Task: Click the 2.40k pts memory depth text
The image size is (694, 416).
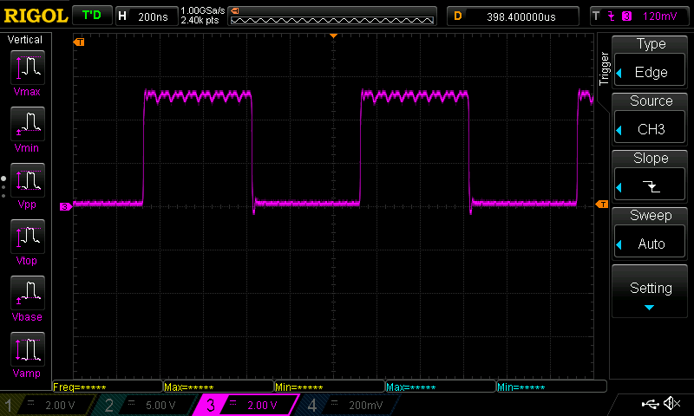Action: (200, 20)
